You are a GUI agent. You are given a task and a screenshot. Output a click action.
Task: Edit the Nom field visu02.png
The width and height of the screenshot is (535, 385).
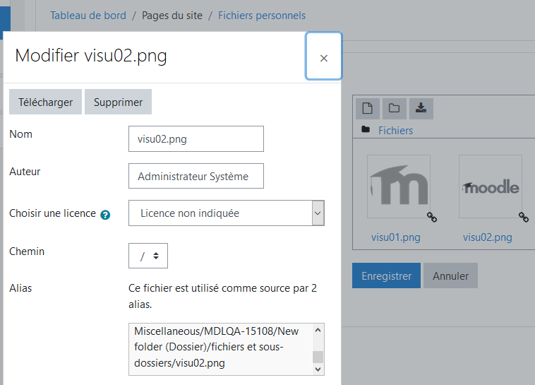click(x=196, y=139)
